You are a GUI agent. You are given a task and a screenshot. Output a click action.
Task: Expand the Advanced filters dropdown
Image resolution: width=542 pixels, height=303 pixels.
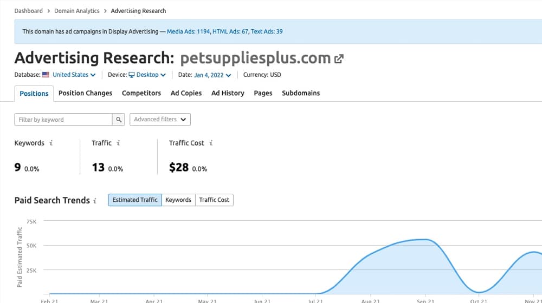[160, 120]
